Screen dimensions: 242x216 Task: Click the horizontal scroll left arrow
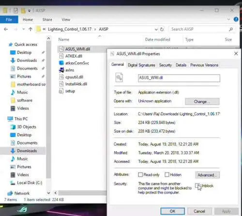pyautogui.click(x=56, y=193)
